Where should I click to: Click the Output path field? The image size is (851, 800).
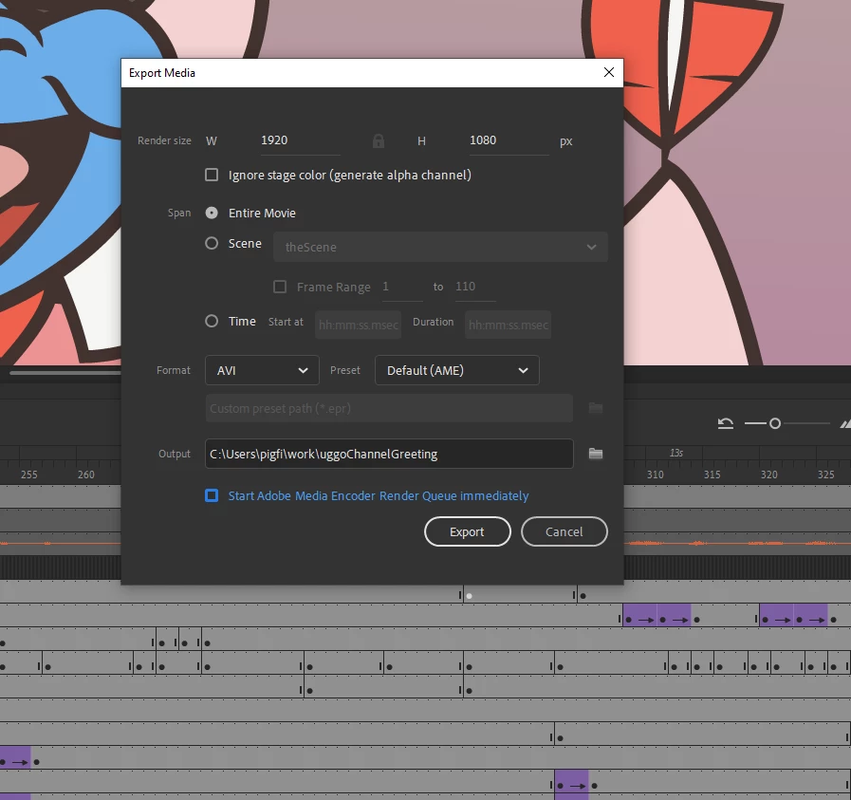389,454
